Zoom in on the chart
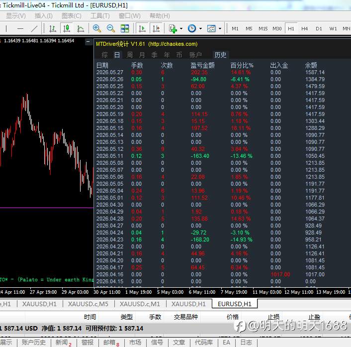This screenshot has height=347, width=351. (97, 28)
